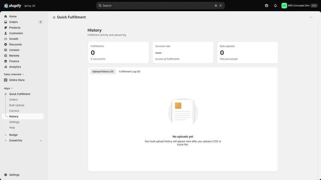Click the search magnifier icon
The height and width of the screenshot is (180, 321).
coord(100,6)
